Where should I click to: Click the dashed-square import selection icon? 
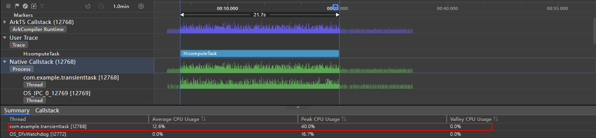click(x=34, y=6)
